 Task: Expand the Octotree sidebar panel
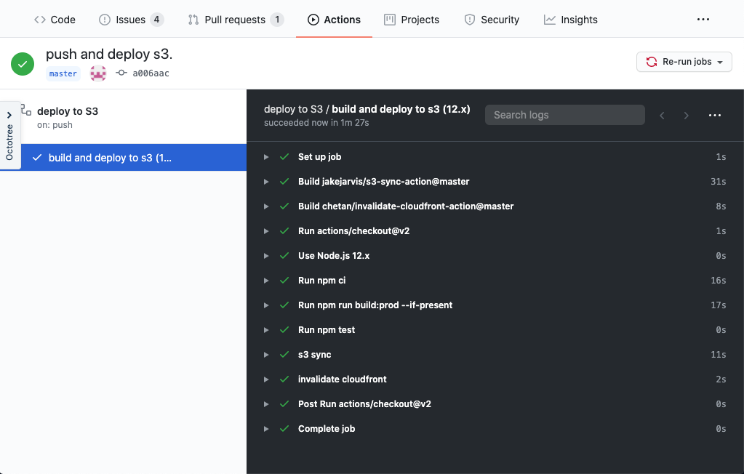tap(9, 135)
